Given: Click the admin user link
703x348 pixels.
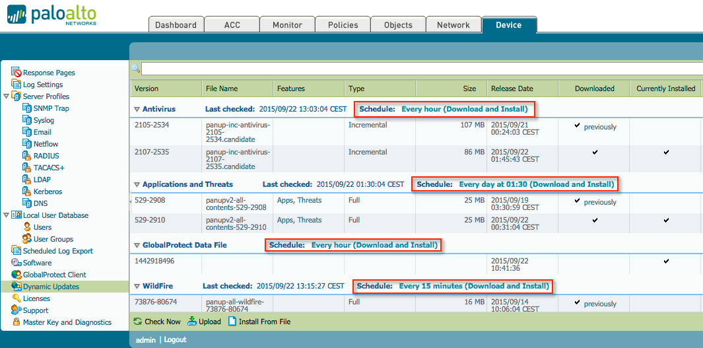Looking at the screenshot, I should [145, 340].
